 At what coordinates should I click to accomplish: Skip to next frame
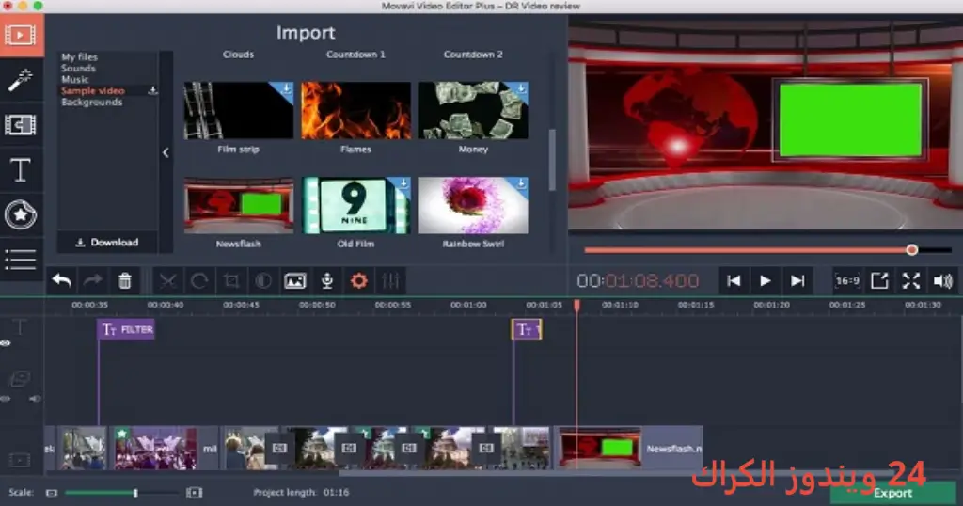tap(797, 280)
